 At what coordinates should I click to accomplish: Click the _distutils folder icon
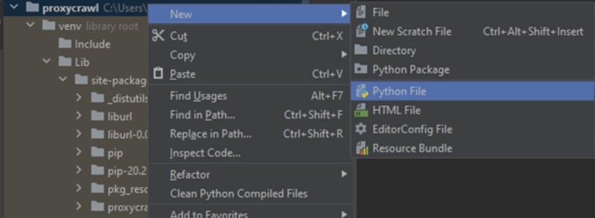(98, 98)
